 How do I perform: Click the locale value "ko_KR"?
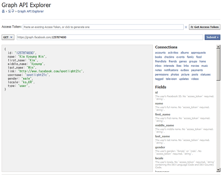pos(27,82)
